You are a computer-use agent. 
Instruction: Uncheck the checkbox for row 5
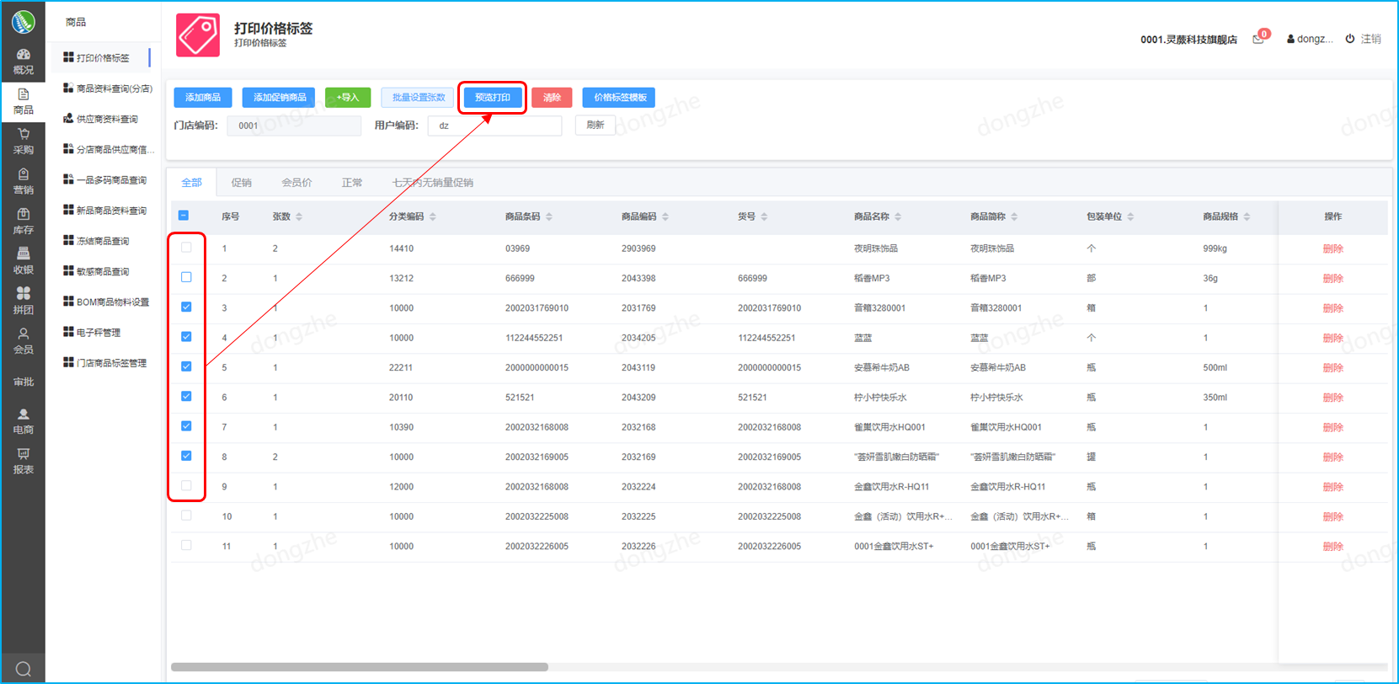[186, 366]
